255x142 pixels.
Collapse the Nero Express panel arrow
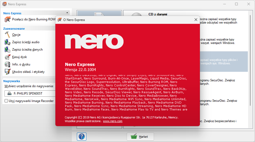67,13
